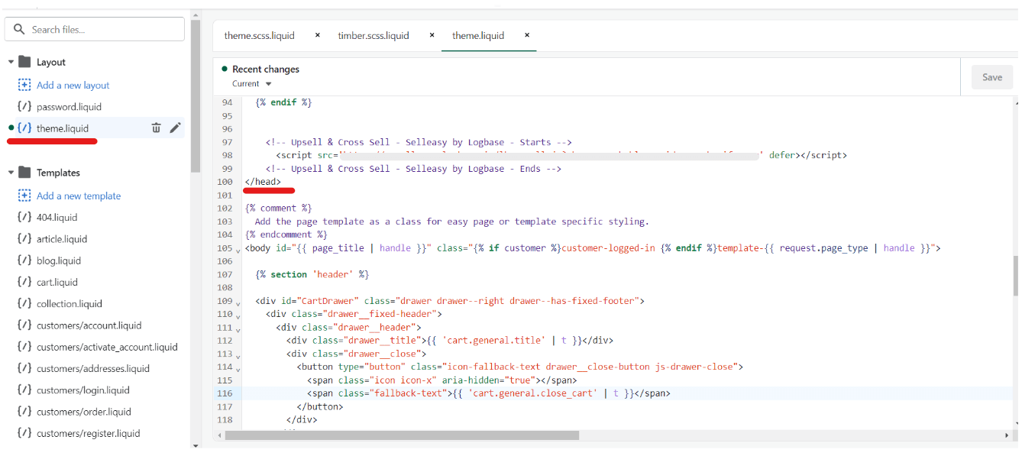Click the Templates folder icon

coord(24,173)
